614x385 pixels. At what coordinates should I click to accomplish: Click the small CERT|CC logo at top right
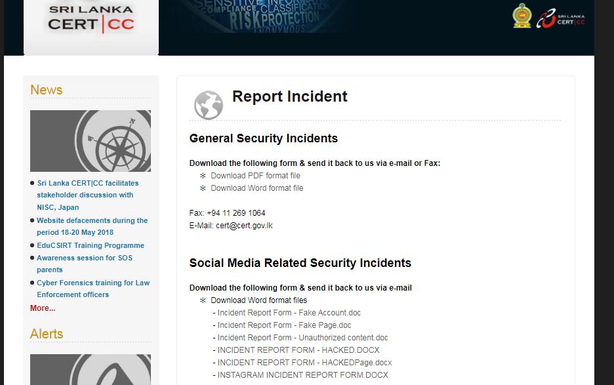561,18
